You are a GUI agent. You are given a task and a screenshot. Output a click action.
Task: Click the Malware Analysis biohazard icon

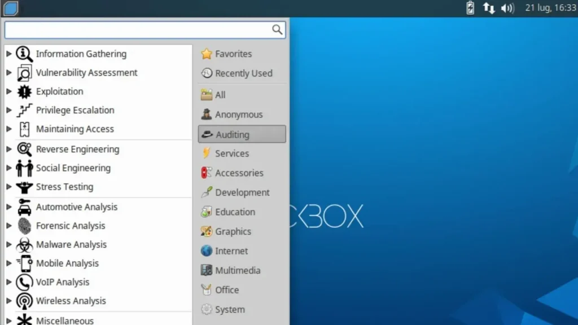coord(24,245)
